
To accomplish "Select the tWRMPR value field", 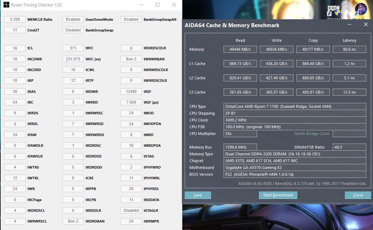I will 131,221.
